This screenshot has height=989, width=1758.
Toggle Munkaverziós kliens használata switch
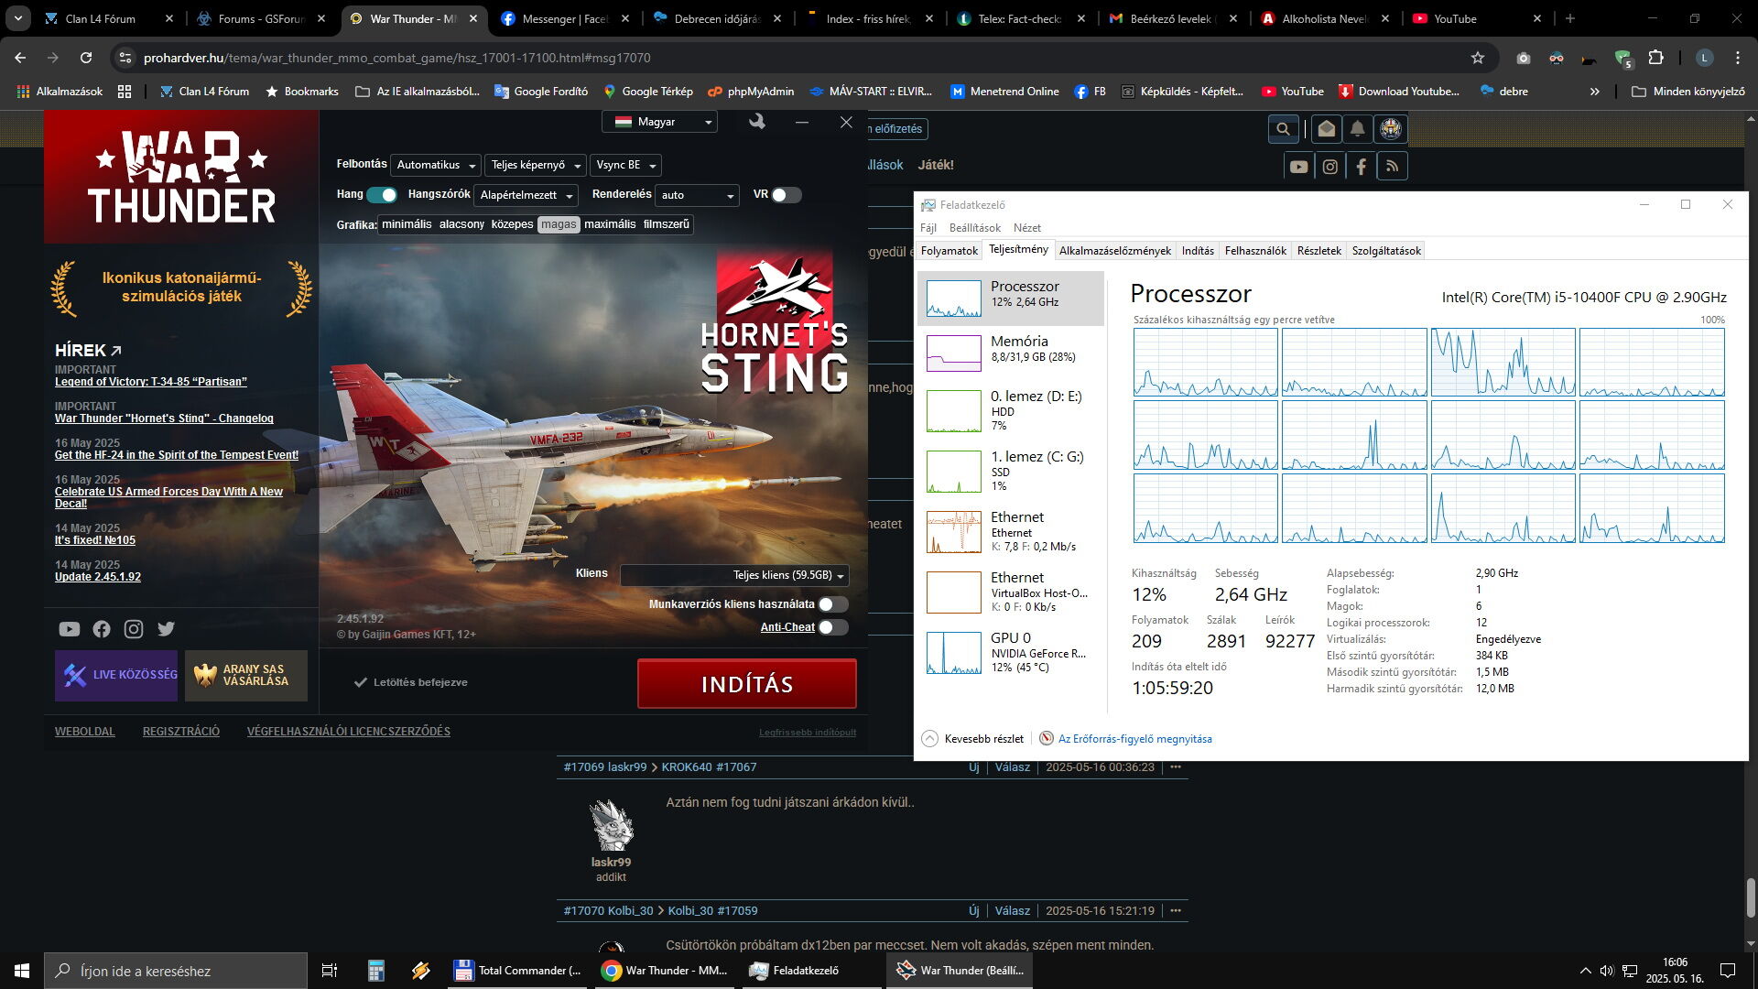tap(833, 604)
